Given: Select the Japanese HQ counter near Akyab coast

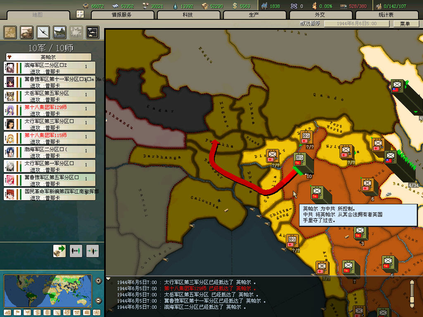Looking at the screenshot, I should [292, 241].
